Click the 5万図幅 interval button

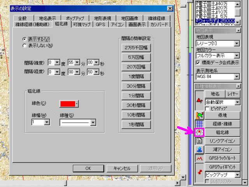coord(136,57)
